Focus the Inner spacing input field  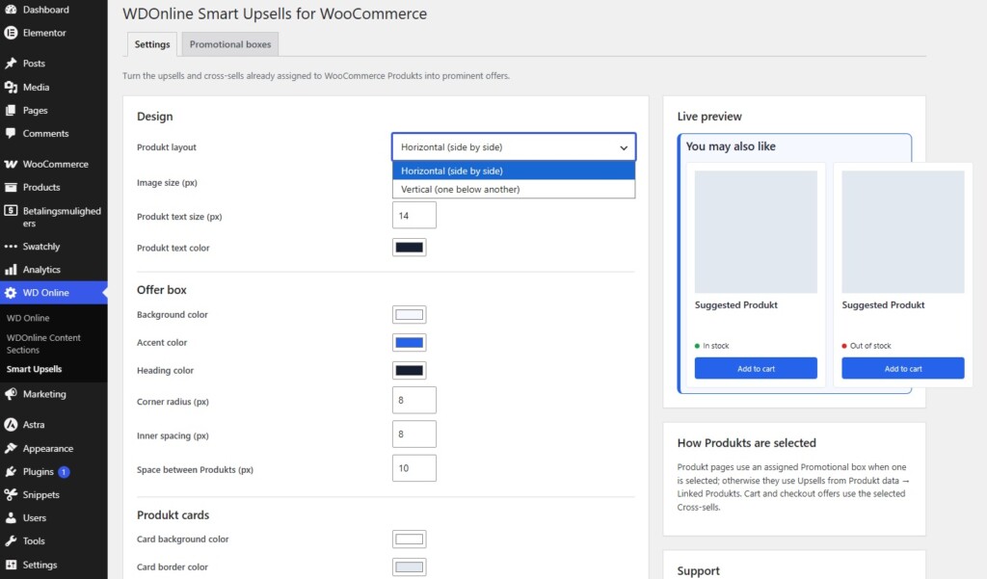coord(414,434)
